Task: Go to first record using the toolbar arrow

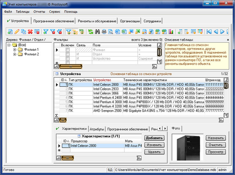Action: [209, 31]
